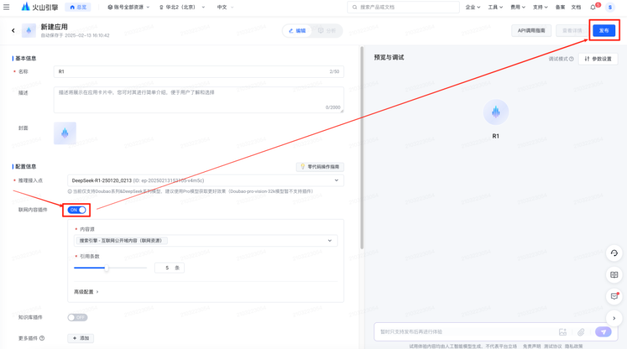The image size is (627, 349).
Task: Click the paperclip attachment icon
Action: pos(581,332)
